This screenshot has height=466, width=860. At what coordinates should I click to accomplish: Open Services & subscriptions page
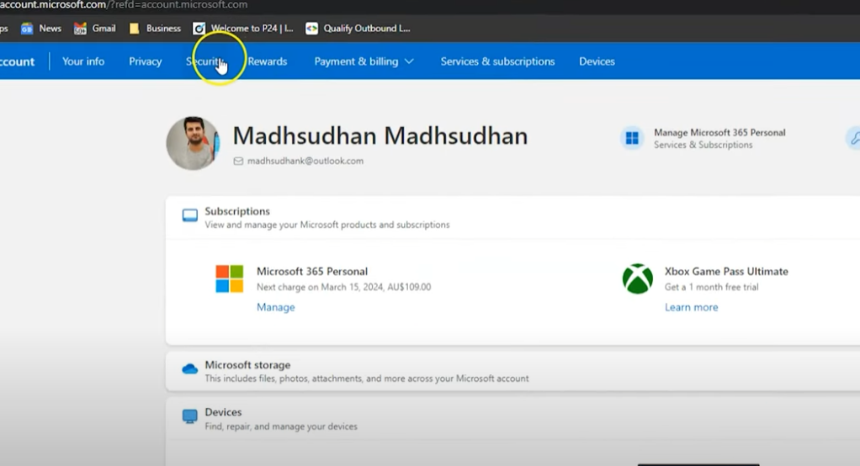[x=497, y=61]
